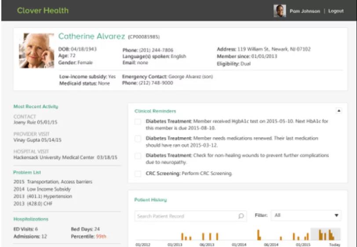Click the tall bar near 06/2014
This screenshot has height=247, width=357.
(259, 235)
